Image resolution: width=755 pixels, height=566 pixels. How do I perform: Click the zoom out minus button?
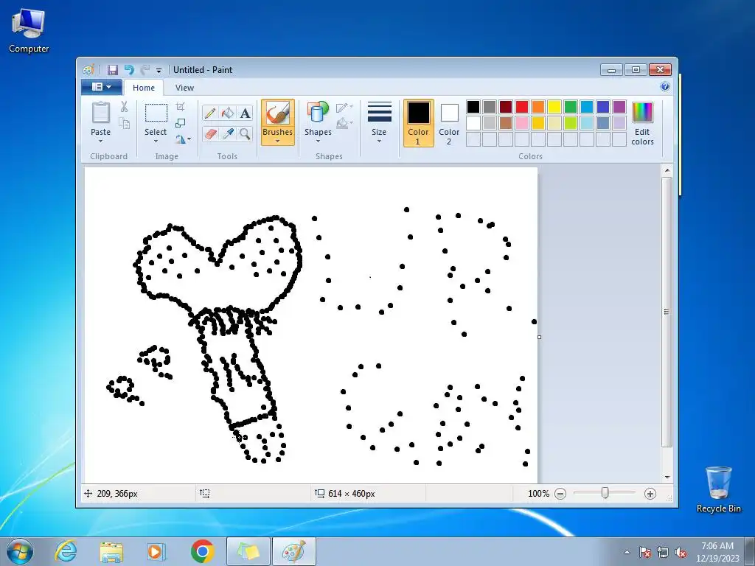click(560, 494)
